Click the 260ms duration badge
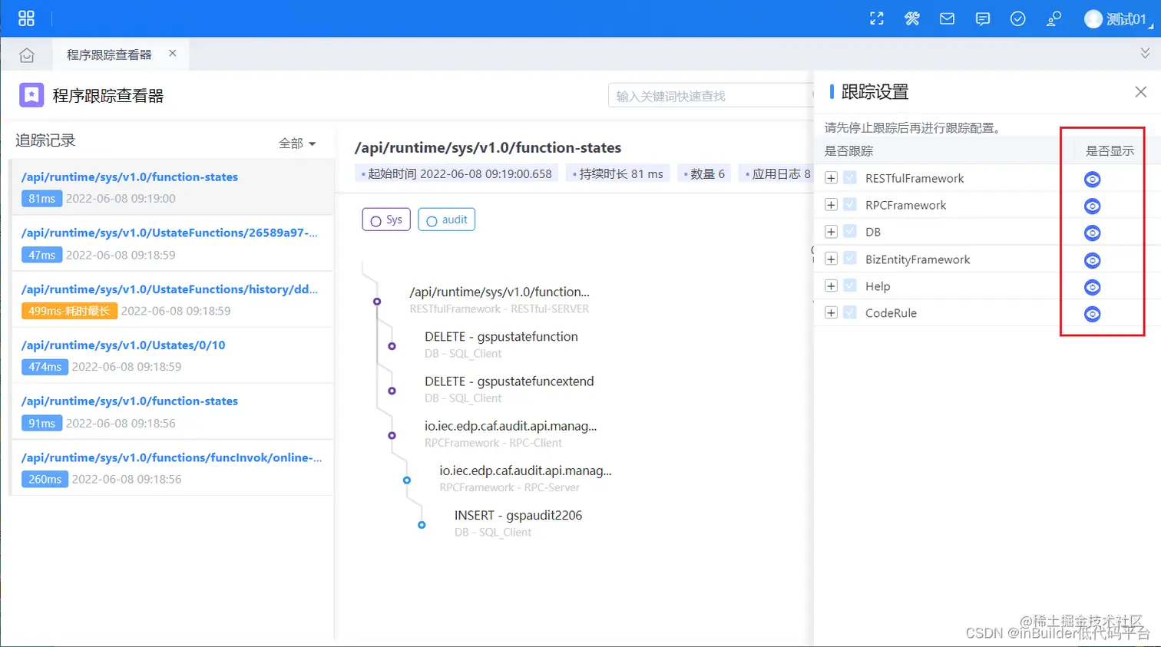Screen dimensions: 1161x647 (45, 479)
